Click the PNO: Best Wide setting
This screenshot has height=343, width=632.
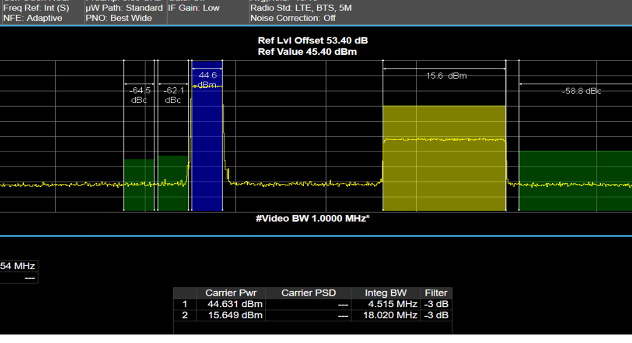[x=119, y=18]
